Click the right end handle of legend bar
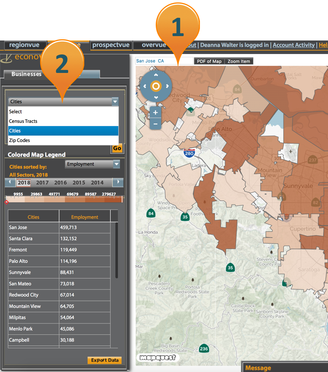The height and width of the screenshot is (372, 328). [x=122, y=199]
